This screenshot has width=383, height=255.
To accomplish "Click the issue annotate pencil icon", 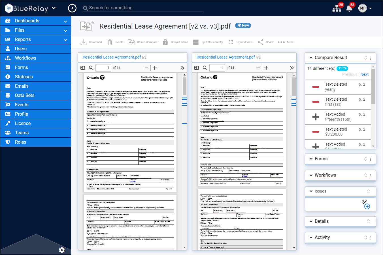I will click(x=364, y=202).
